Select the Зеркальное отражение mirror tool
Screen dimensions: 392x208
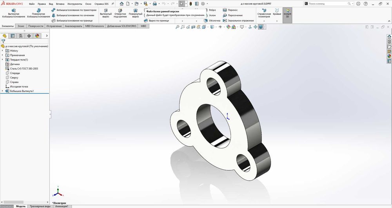pos(238,20)
